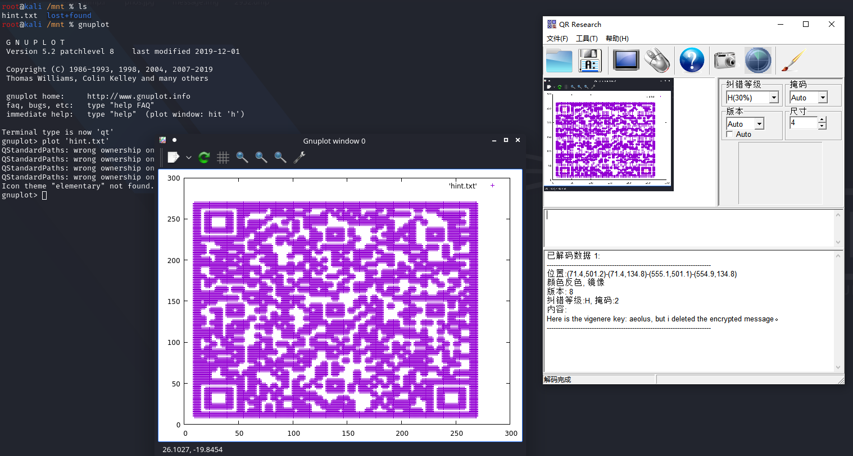Click the 'Gnuplot window 0' title text
This screenshot has height=456, width=853.
pyautogui.click(x=334, y=141)
